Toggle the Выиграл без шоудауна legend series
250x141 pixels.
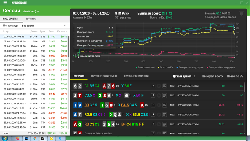click(221, 67)
